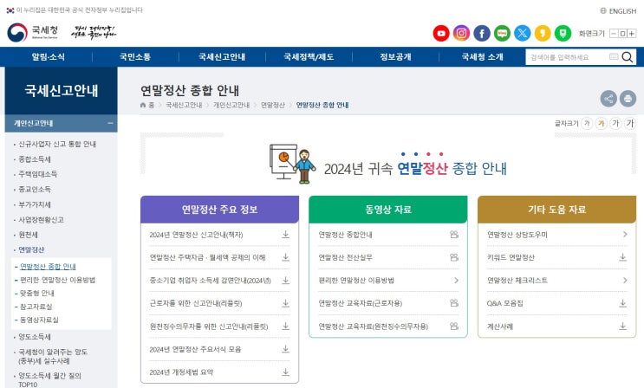644x388 pixels.
Task: Download 키워드 연말정산 file icon
Action: 623,257
